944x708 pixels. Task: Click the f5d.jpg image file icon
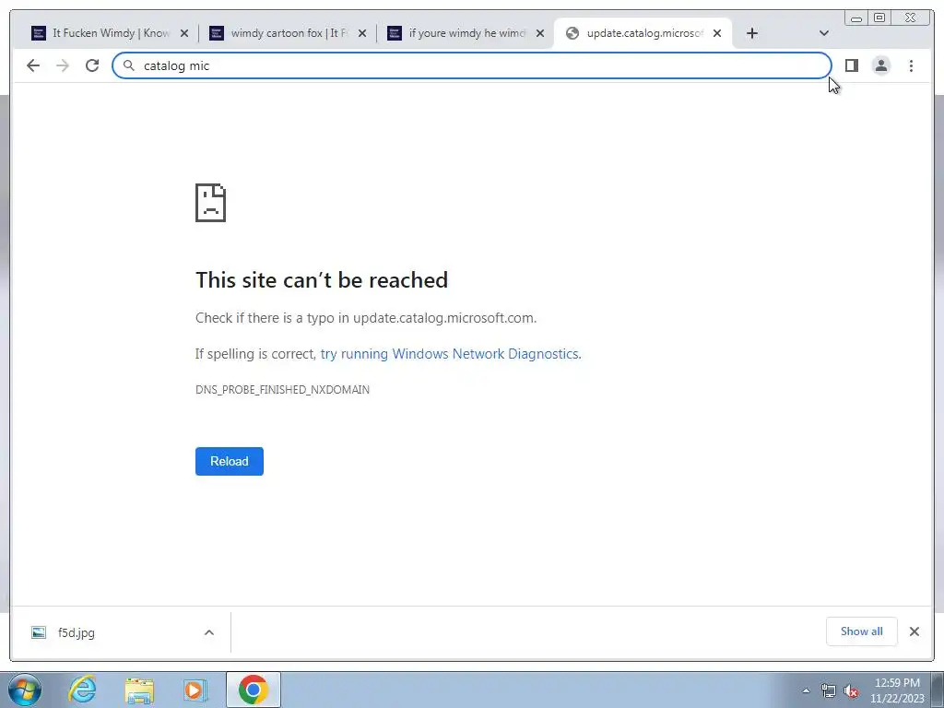coord(39,632)
